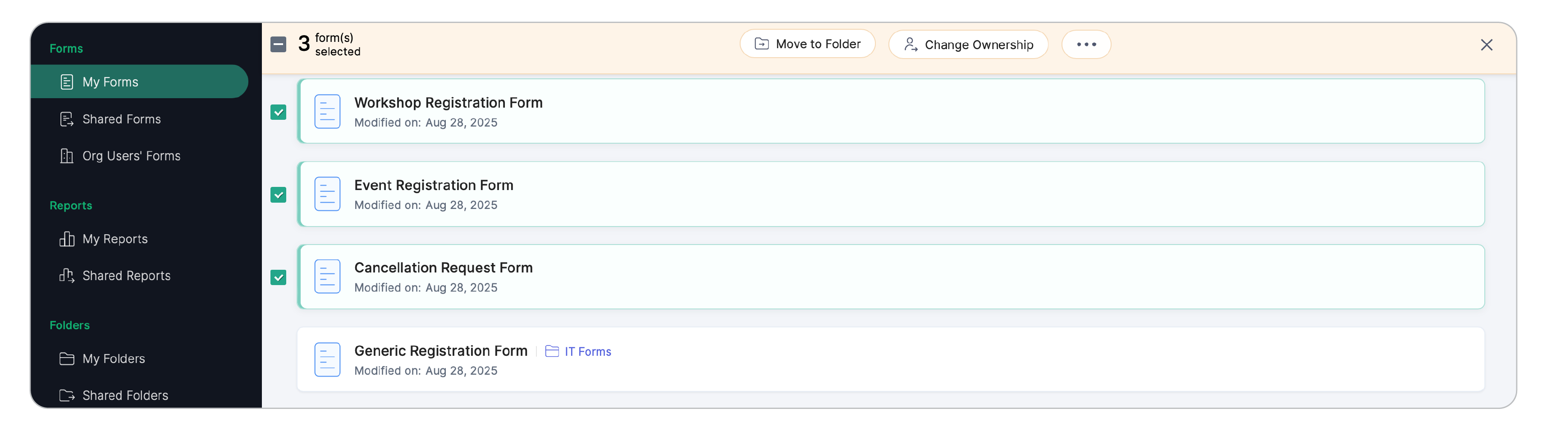
Task: Click the My Folders folder icon
Action: [x=67, y=358]
